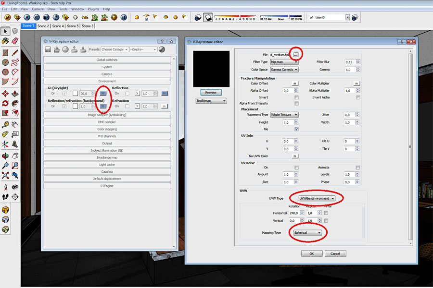Switch to Scene 5 tab
The width and height of the screenshot is (433, 288).
point(73,26)
